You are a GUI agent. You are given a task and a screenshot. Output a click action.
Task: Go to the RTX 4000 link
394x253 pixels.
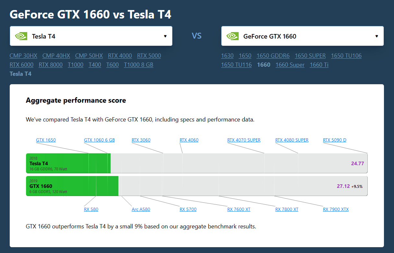[120, 56]
